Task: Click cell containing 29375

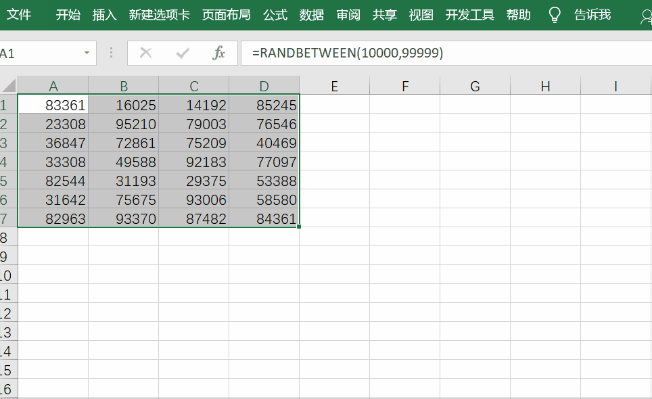Action: tap(193, 181)
